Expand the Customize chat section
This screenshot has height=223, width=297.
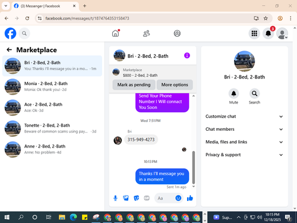244,117
